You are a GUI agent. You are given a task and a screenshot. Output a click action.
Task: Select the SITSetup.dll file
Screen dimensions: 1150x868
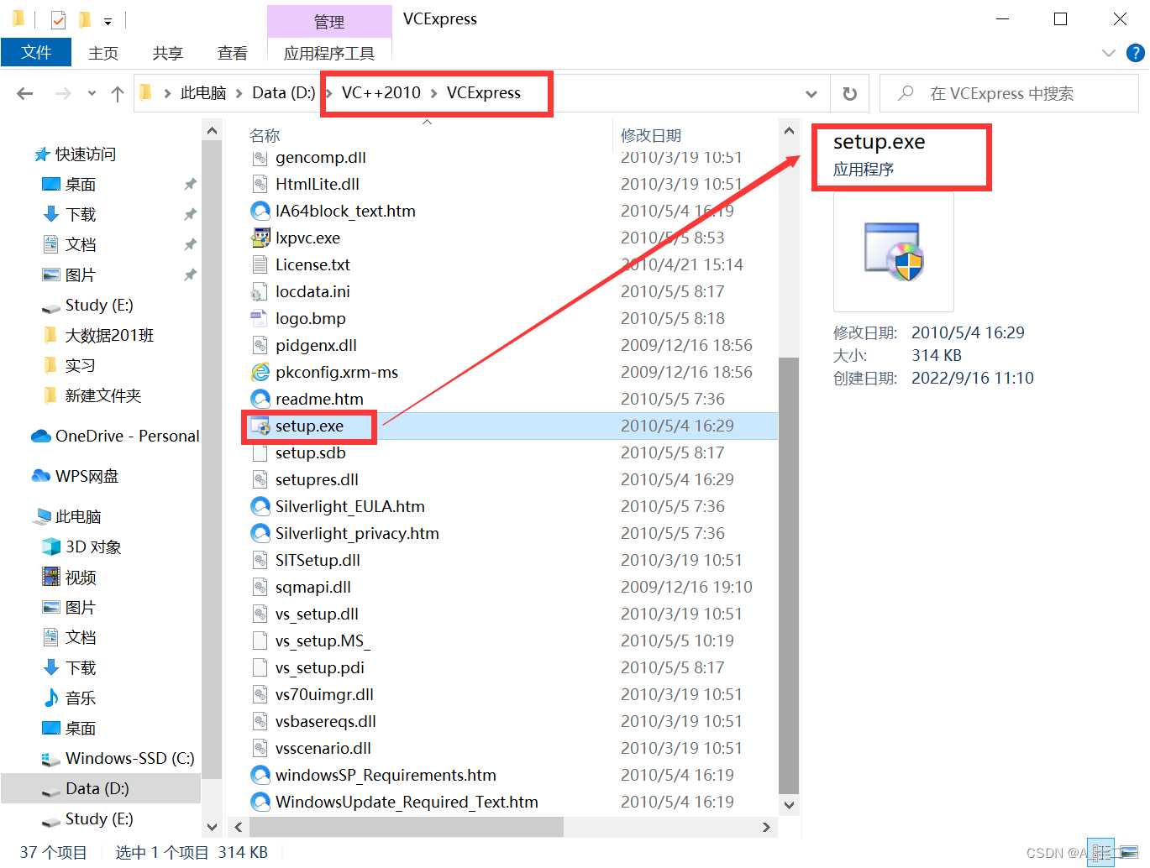click(318, 560)
